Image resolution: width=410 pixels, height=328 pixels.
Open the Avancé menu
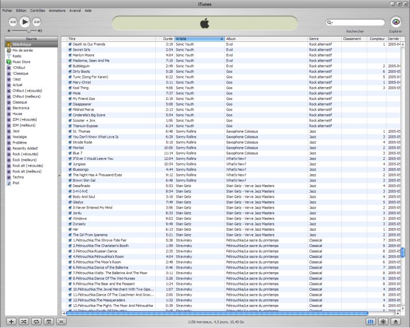click(75, 10)
